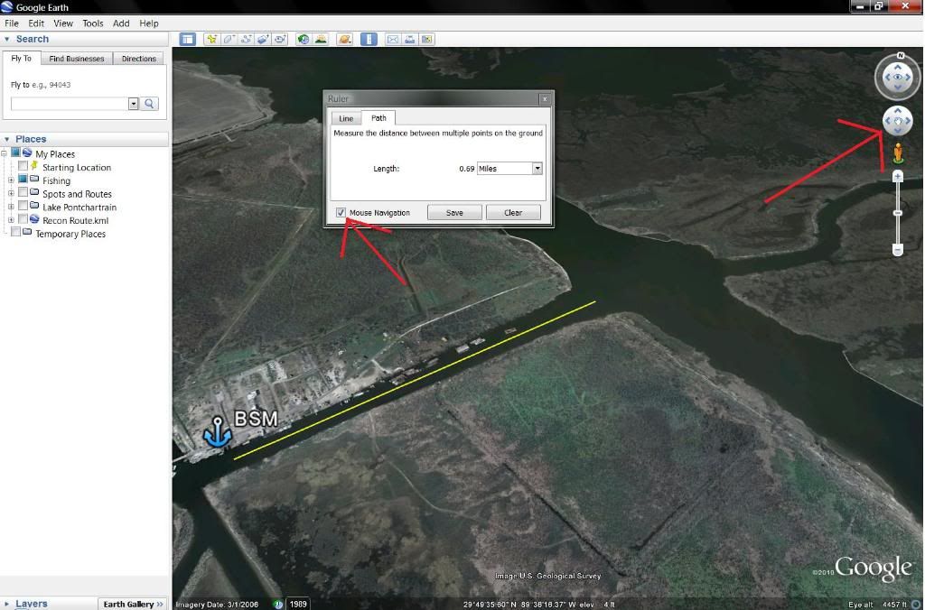
Task: Click the look-around compass control
Action: click(x=898, y=78)
